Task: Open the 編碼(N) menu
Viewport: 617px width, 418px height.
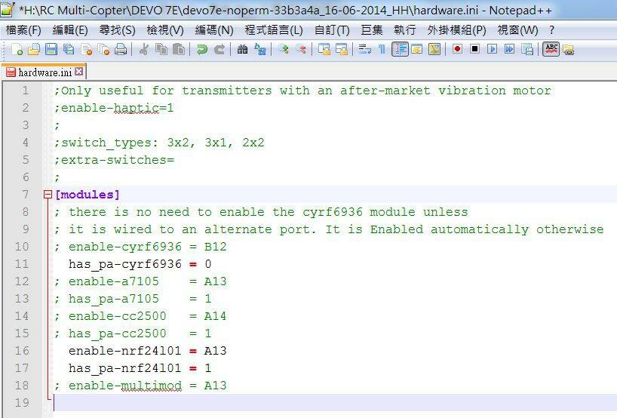Action: click(214, 30)
